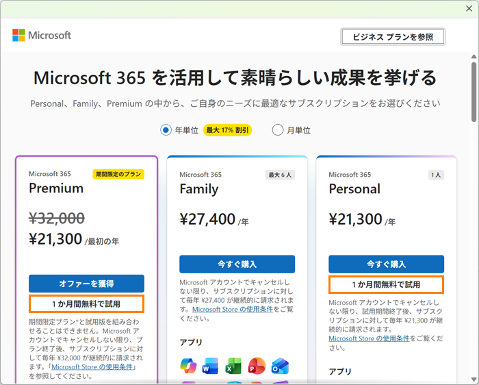Click the main Microsoft 365 headline text
The height and width of the screenshot is (385, 479).
235,77
